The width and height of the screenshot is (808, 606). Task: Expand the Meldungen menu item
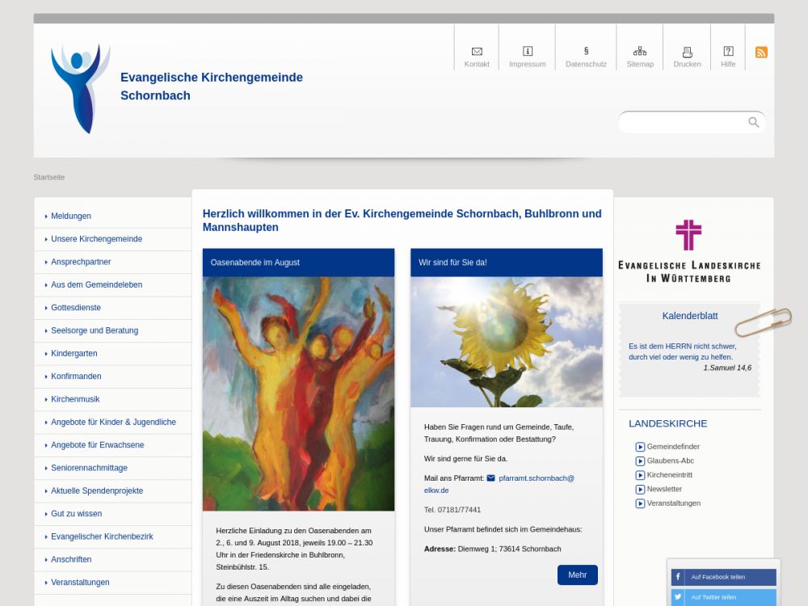click(71, 217)
